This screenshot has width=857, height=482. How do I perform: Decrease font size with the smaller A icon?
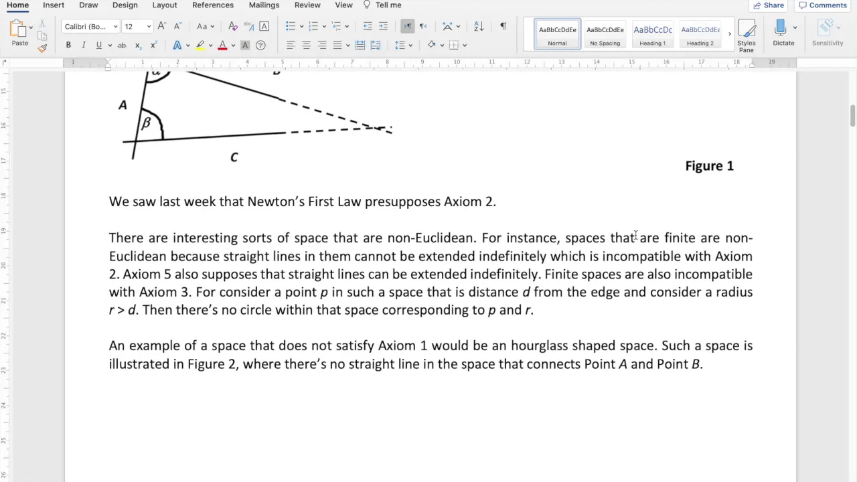pos(177,26)
